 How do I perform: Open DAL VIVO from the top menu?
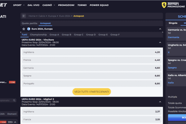click(33, 5)
